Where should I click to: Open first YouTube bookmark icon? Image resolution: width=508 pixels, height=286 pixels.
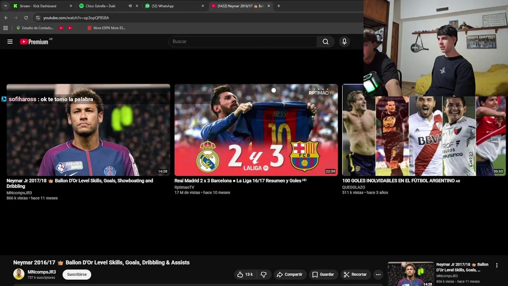coord(61,28)
